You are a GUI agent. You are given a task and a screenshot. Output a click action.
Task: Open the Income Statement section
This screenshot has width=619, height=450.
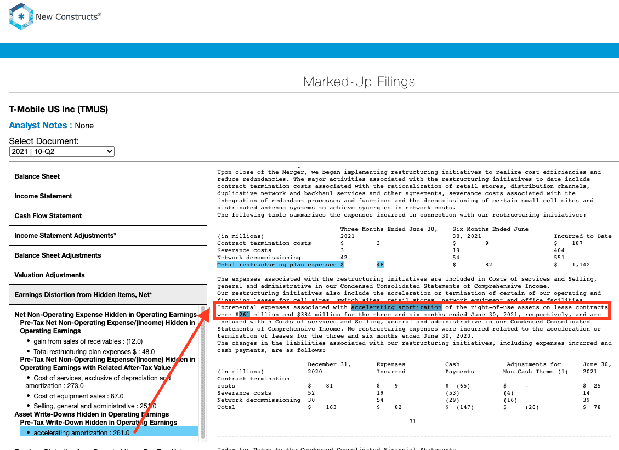[108, 196]
